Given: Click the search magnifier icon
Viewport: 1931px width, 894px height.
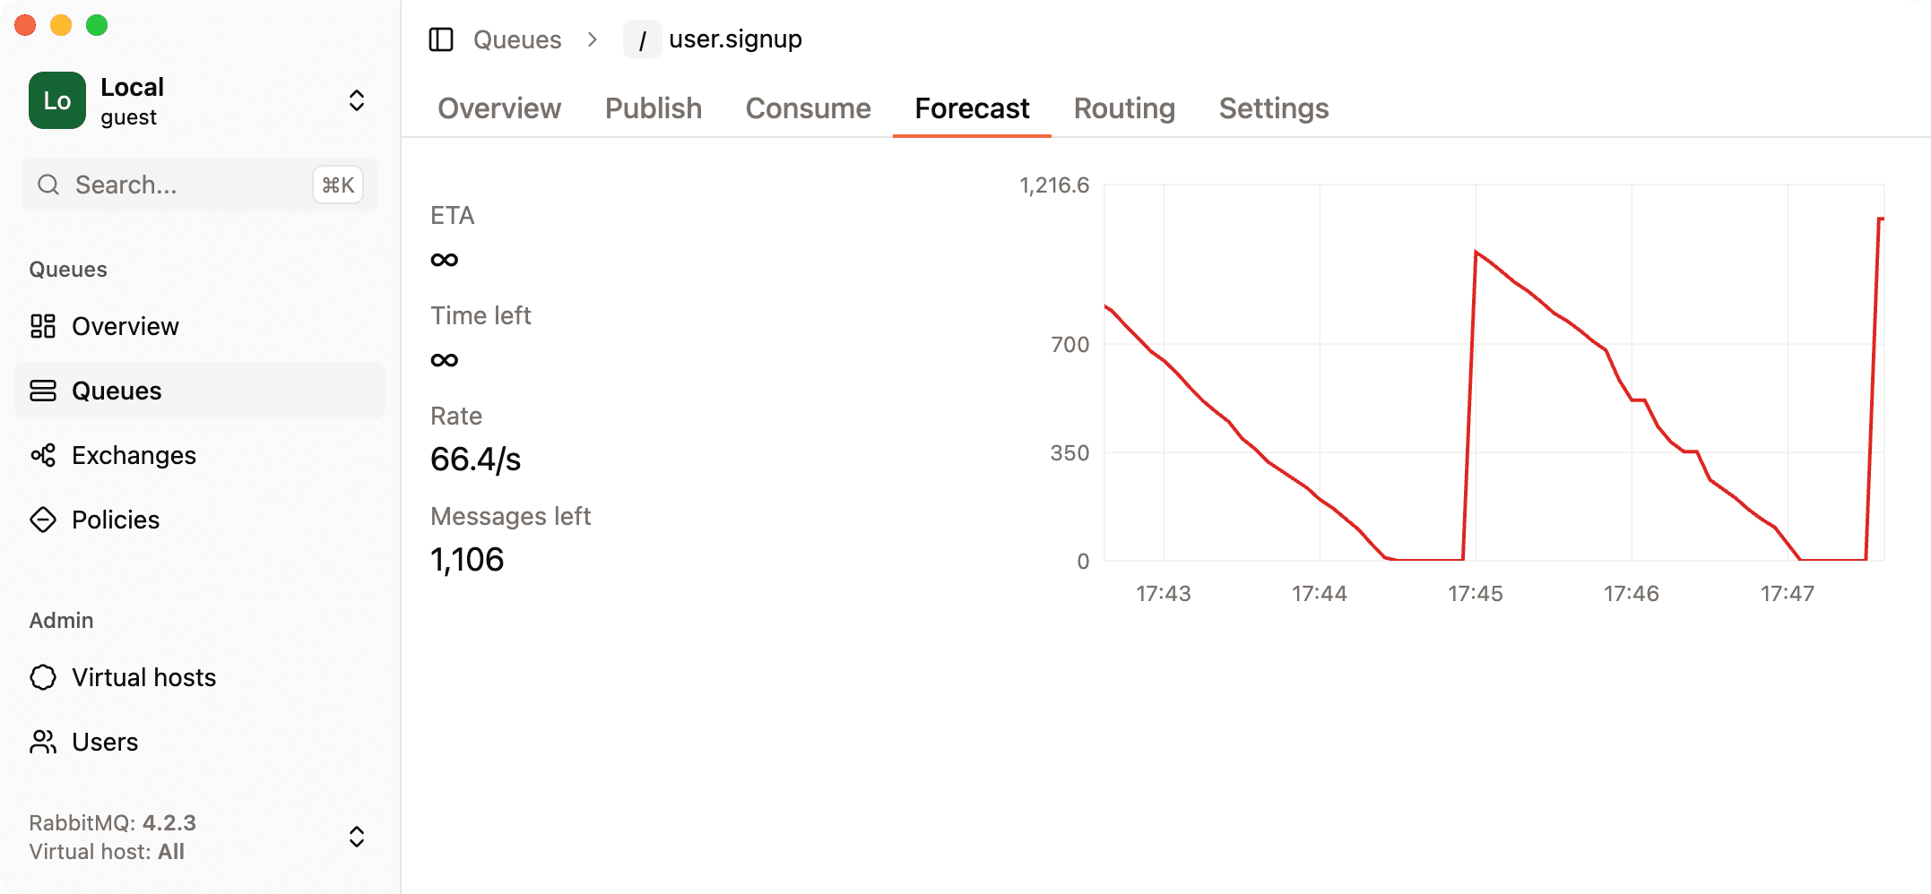Looking at the screenshot, I should click(x=48, y=185).
